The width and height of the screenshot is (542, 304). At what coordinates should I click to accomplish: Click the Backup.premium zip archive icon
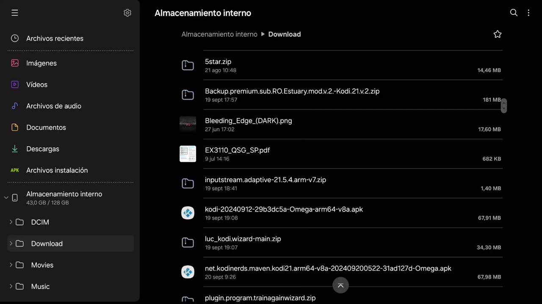pos(188,95)
